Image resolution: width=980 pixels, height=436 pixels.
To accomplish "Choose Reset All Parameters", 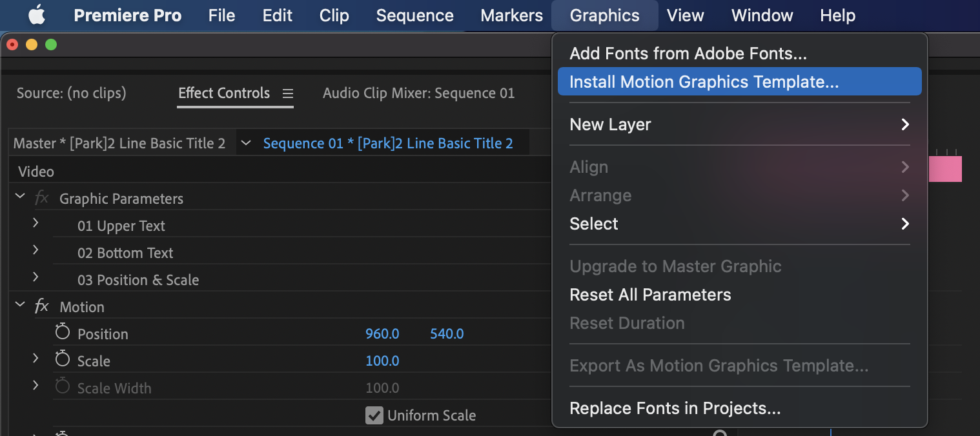I will [x=740, y=295].
